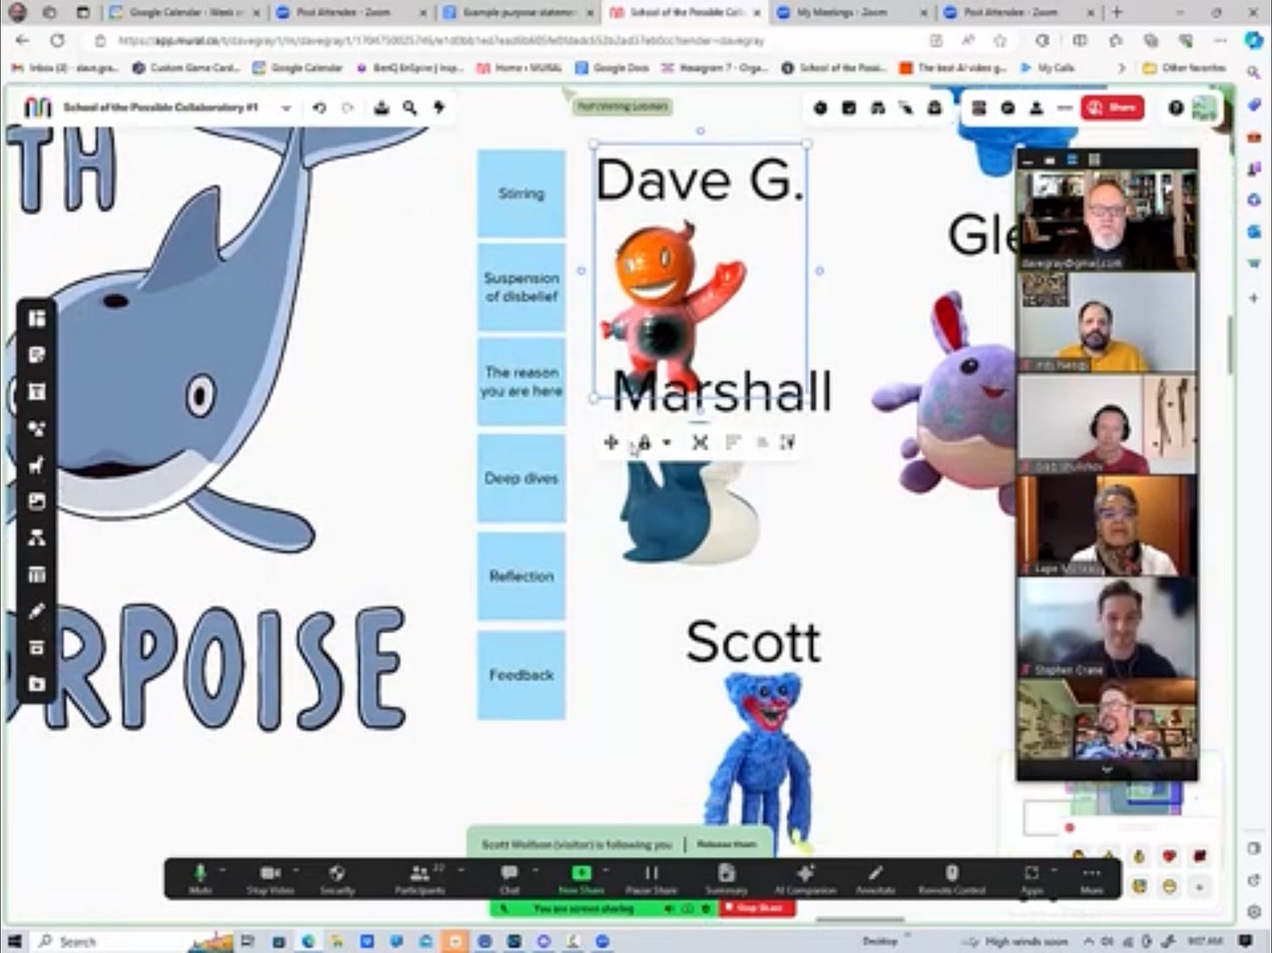Image resolution: width=1272 pixels, height=953 pixels.
Task: Expand the video options arrow beside Stop Video
Action: click(296, 871)
